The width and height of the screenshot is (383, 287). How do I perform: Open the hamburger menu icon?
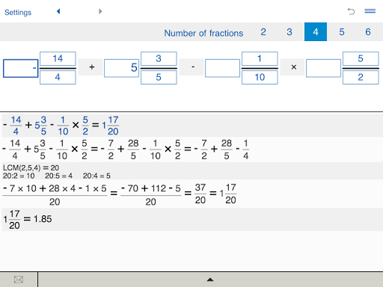pyautogui.click(x=370, y=11)
